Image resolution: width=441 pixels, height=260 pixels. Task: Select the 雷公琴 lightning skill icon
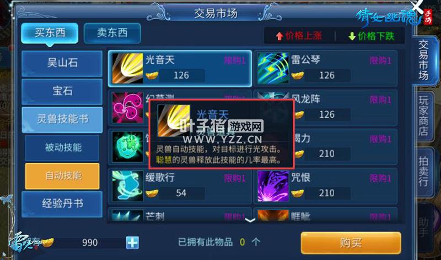point(273,68)
